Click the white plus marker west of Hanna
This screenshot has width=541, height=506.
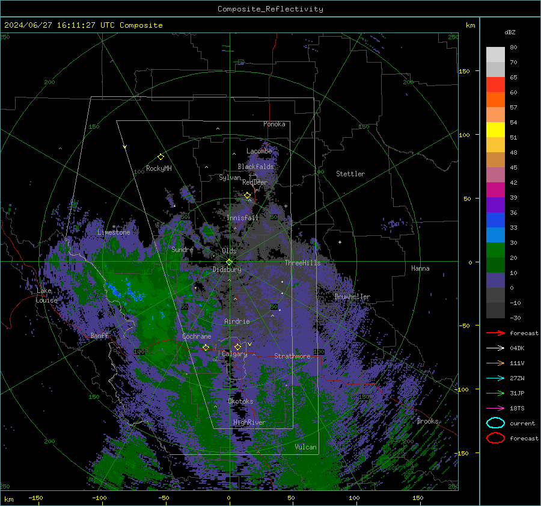[340, 242]
